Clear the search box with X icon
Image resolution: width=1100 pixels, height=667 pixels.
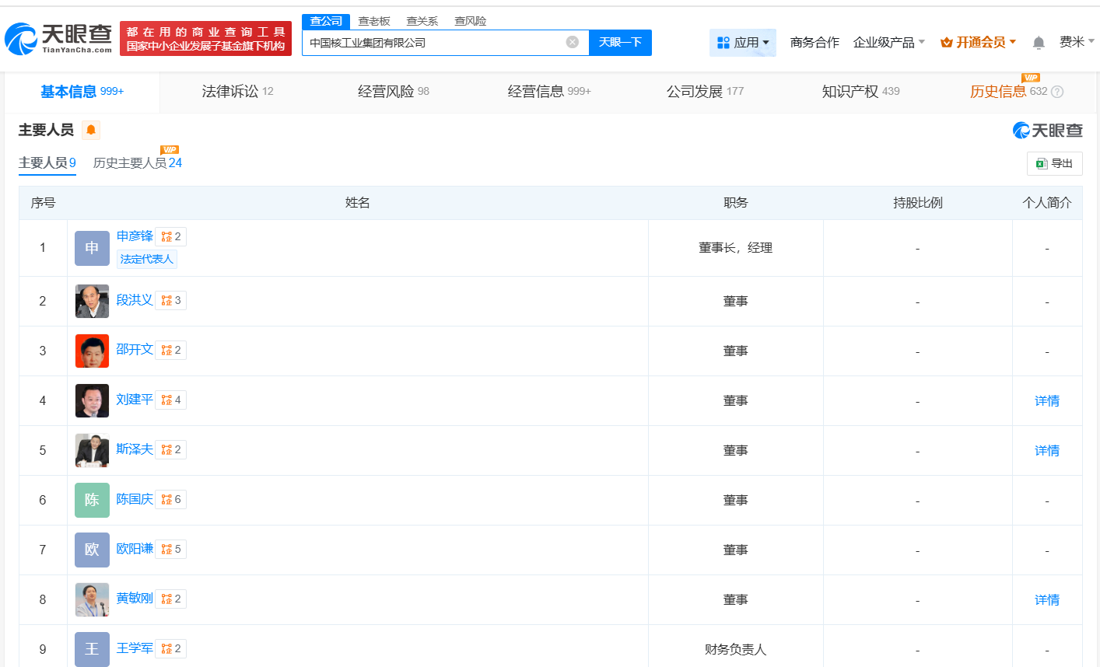coord(572,42)
